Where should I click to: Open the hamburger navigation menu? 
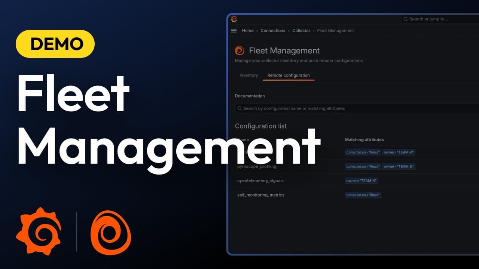(234, 31)
